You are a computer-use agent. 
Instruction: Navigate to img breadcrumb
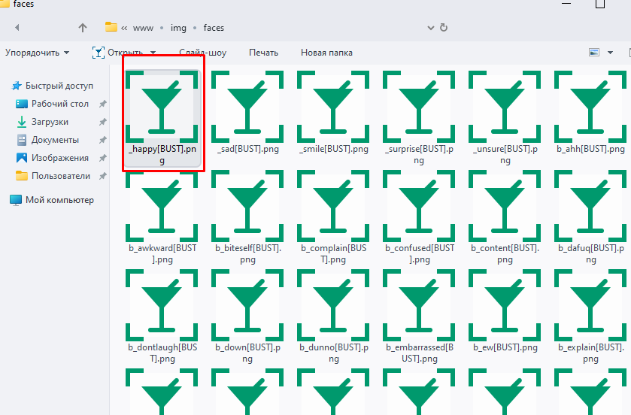pos(178,28)
